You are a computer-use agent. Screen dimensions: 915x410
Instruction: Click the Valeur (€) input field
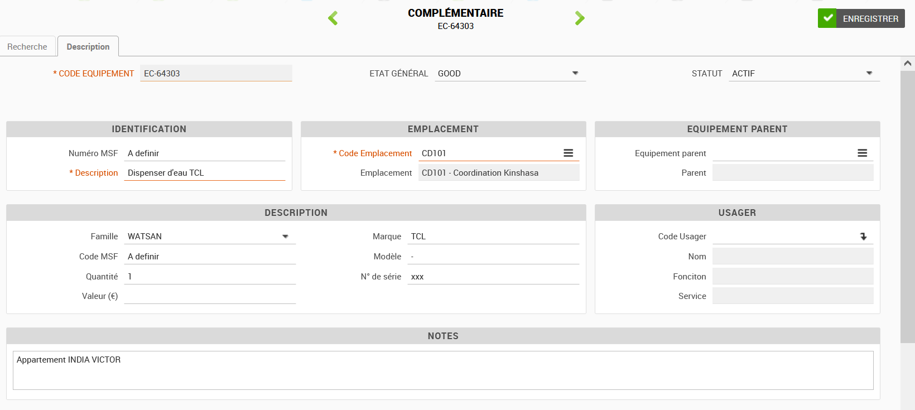point(210,296)
